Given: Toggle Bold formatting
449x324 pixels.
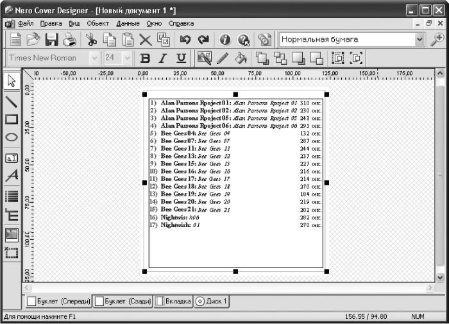Looking at the screenshot, I should [x=145, y=58].
